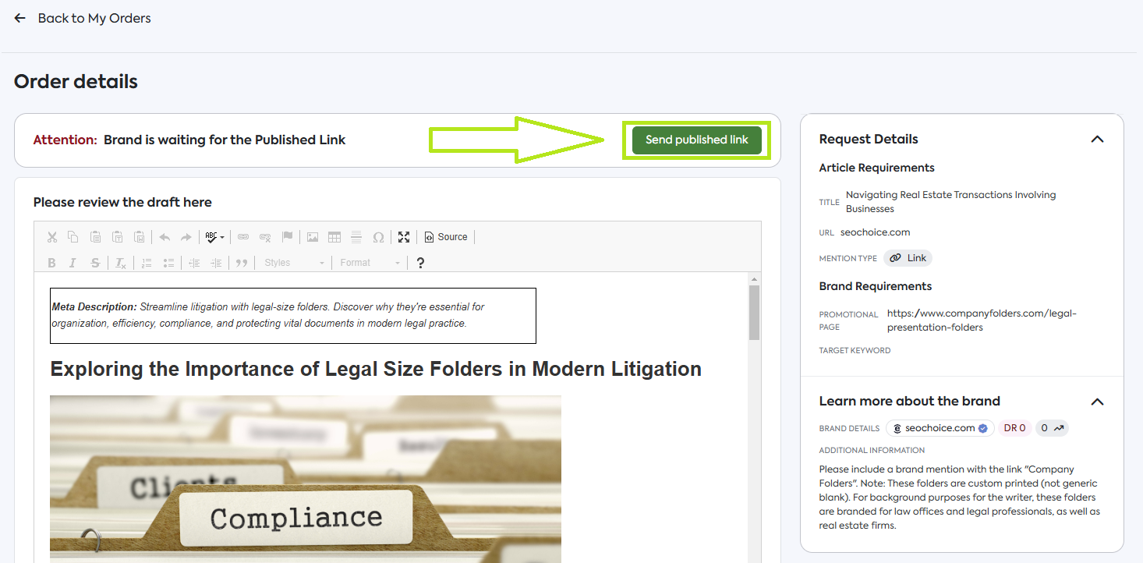This screenshot has width=1143, height=563.
Task: Click the insert Image icon
Action: click(313, 237)
